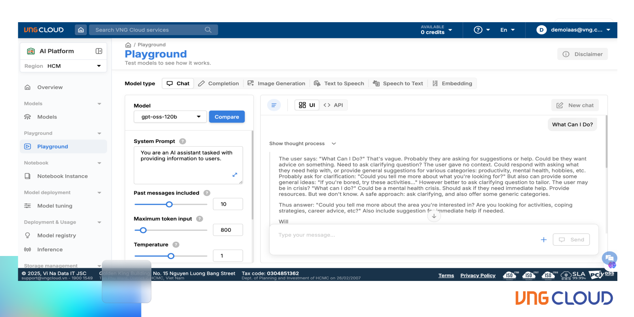
Task: Open the gpt-oss-120b model dropdown
Action: point(170,117)
